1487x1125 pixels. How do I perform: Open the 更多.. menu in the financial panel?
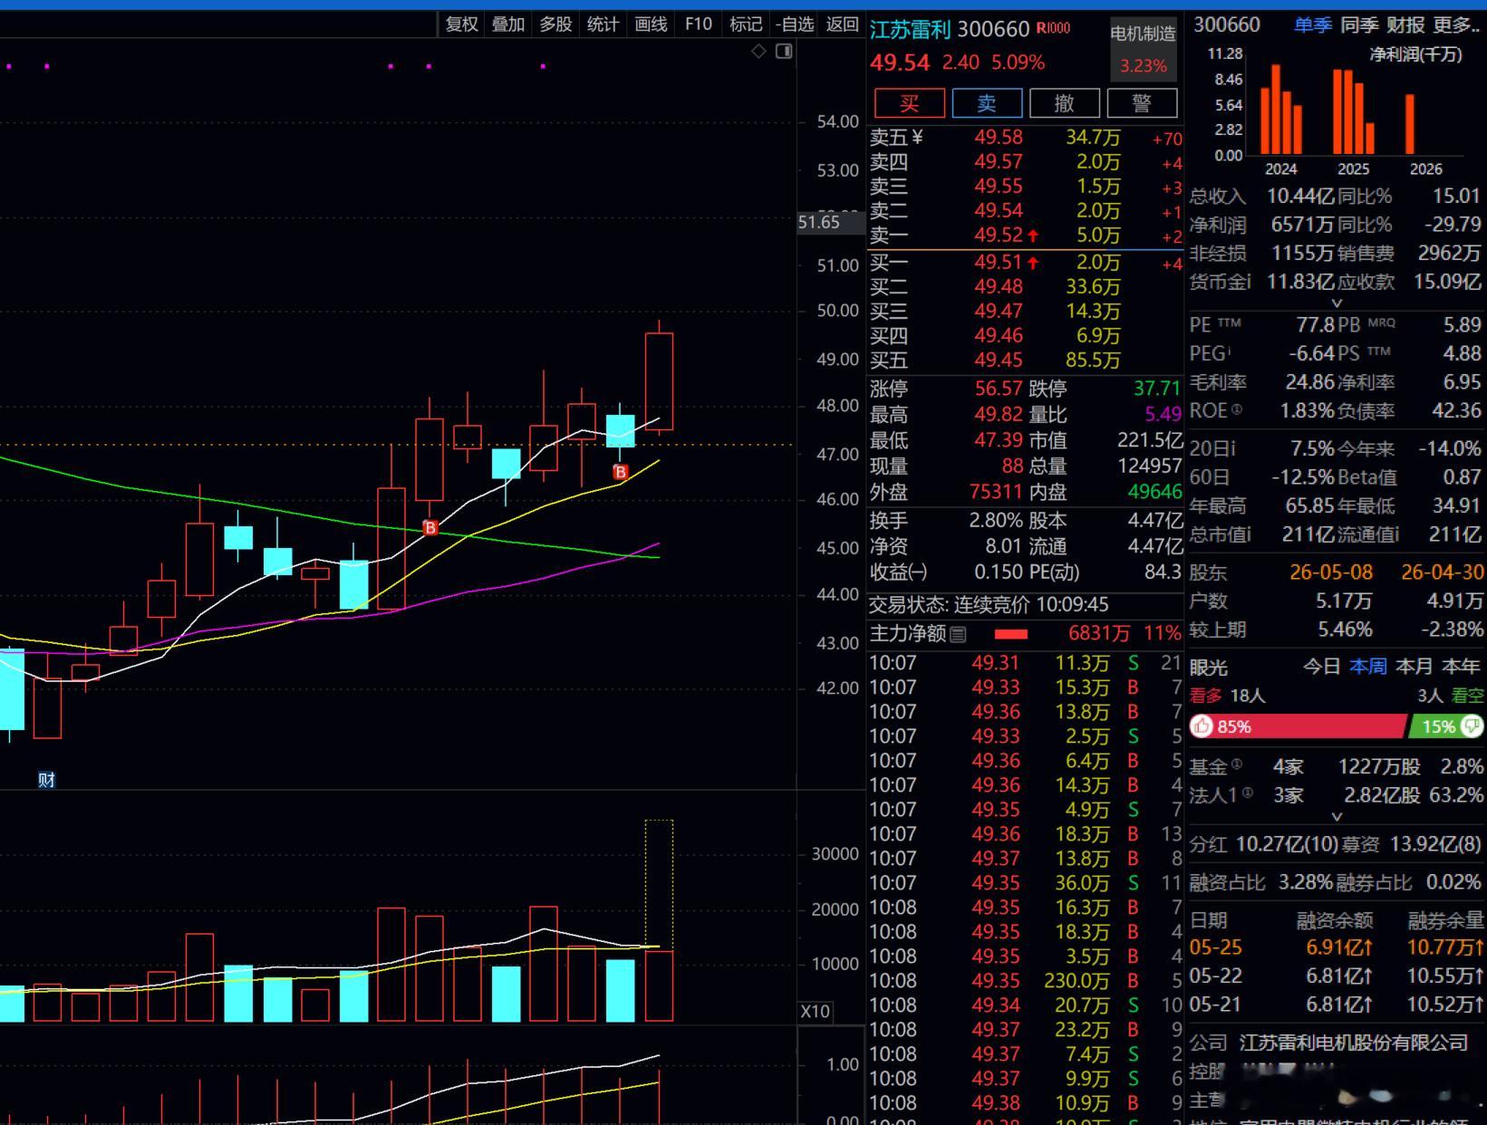click(x=1458, y=25)
